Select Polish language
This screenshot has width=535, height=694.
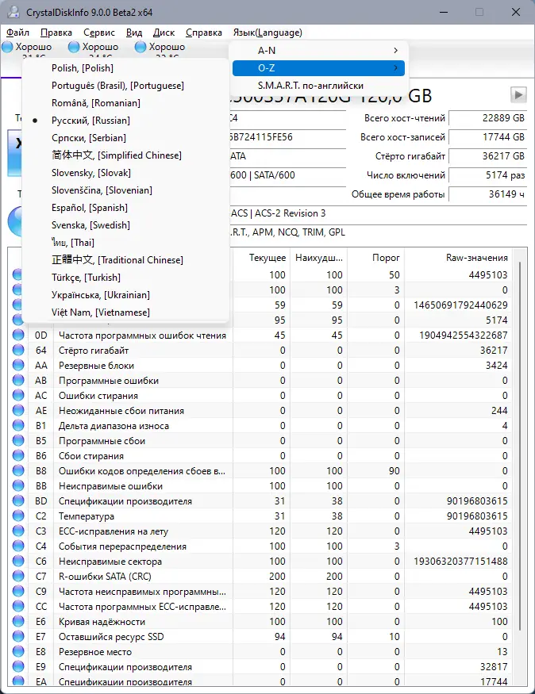125,68
